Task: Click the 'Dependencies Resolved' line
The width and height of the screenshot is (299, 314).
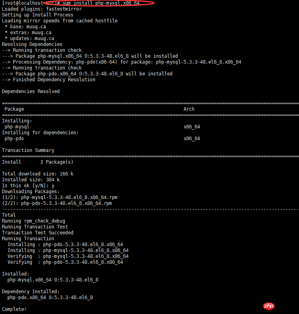Action: 31,91
